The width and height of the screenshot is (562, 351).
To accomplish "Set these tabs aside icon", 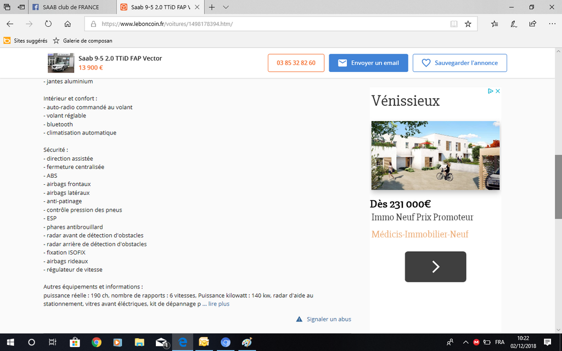I will [x=21, y=7].
